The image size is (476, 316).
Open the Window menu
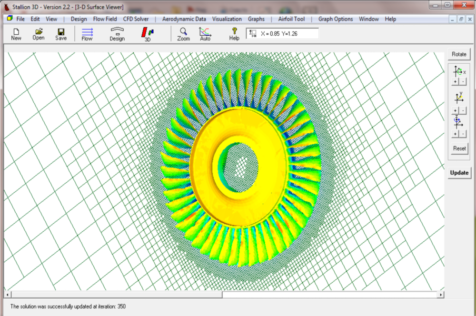pyautogui.click(x=369, y=19)
